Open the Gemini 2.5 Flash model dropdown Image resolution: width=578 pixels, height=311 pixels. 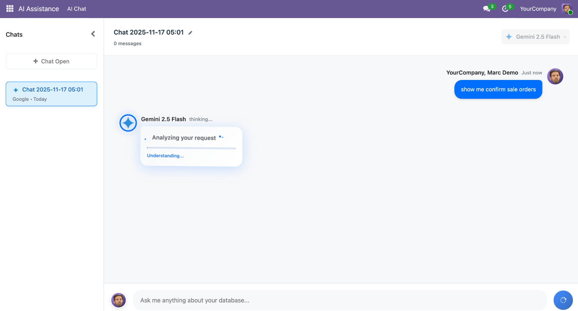click(x=535, y=37)
